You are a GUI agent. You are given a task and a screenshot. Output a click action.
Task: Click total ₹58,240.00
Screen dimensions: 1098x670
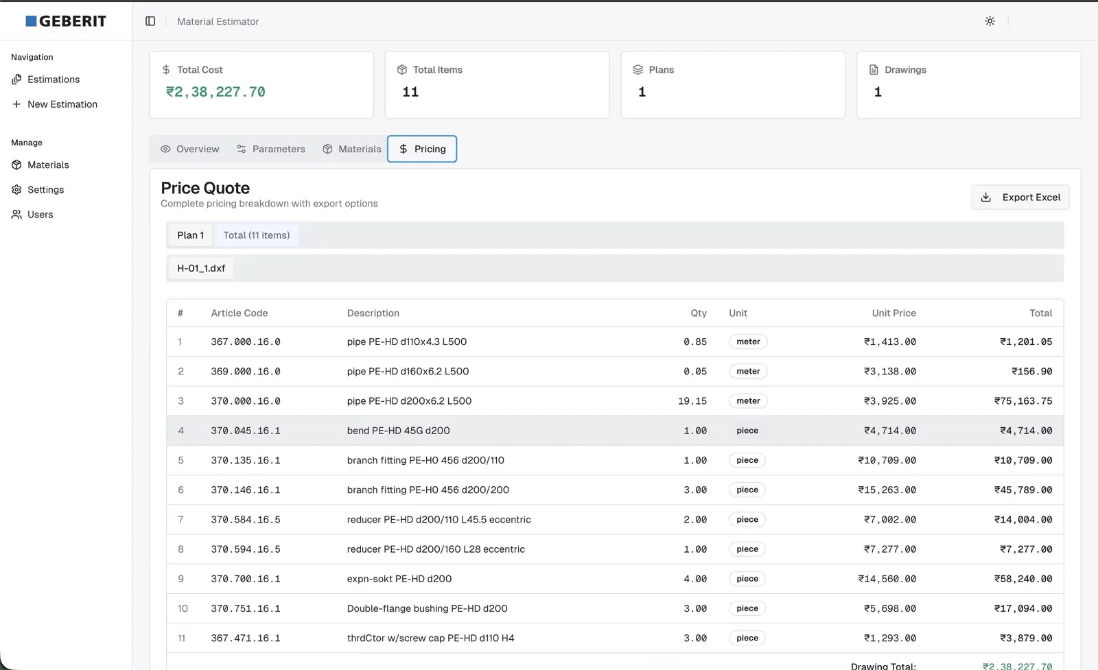1023,579
